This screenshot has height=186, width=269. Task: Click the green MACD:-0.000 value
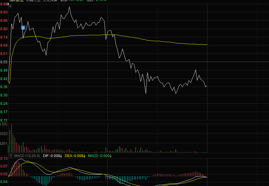click(100, 156)
